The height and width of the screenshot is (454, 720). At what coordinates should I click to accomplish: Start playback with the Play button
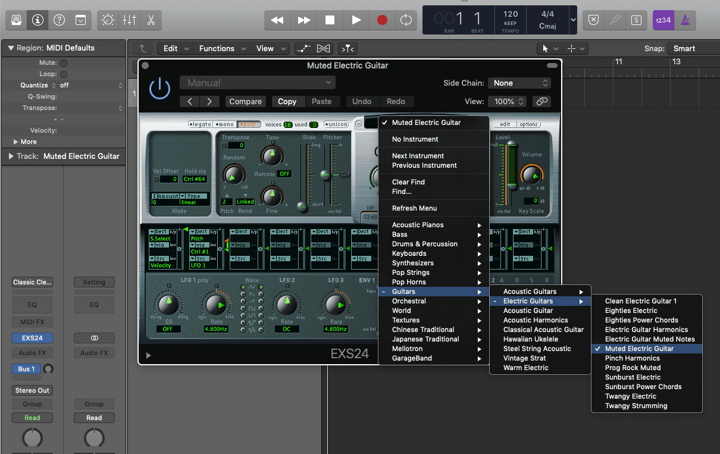(x=356, y=20)
